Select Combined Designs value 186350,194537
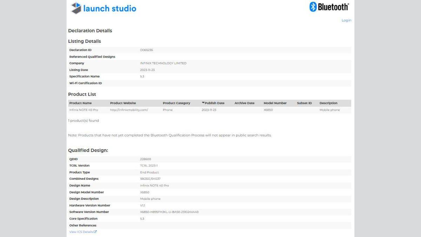421x237 pixels. [151, 179]
